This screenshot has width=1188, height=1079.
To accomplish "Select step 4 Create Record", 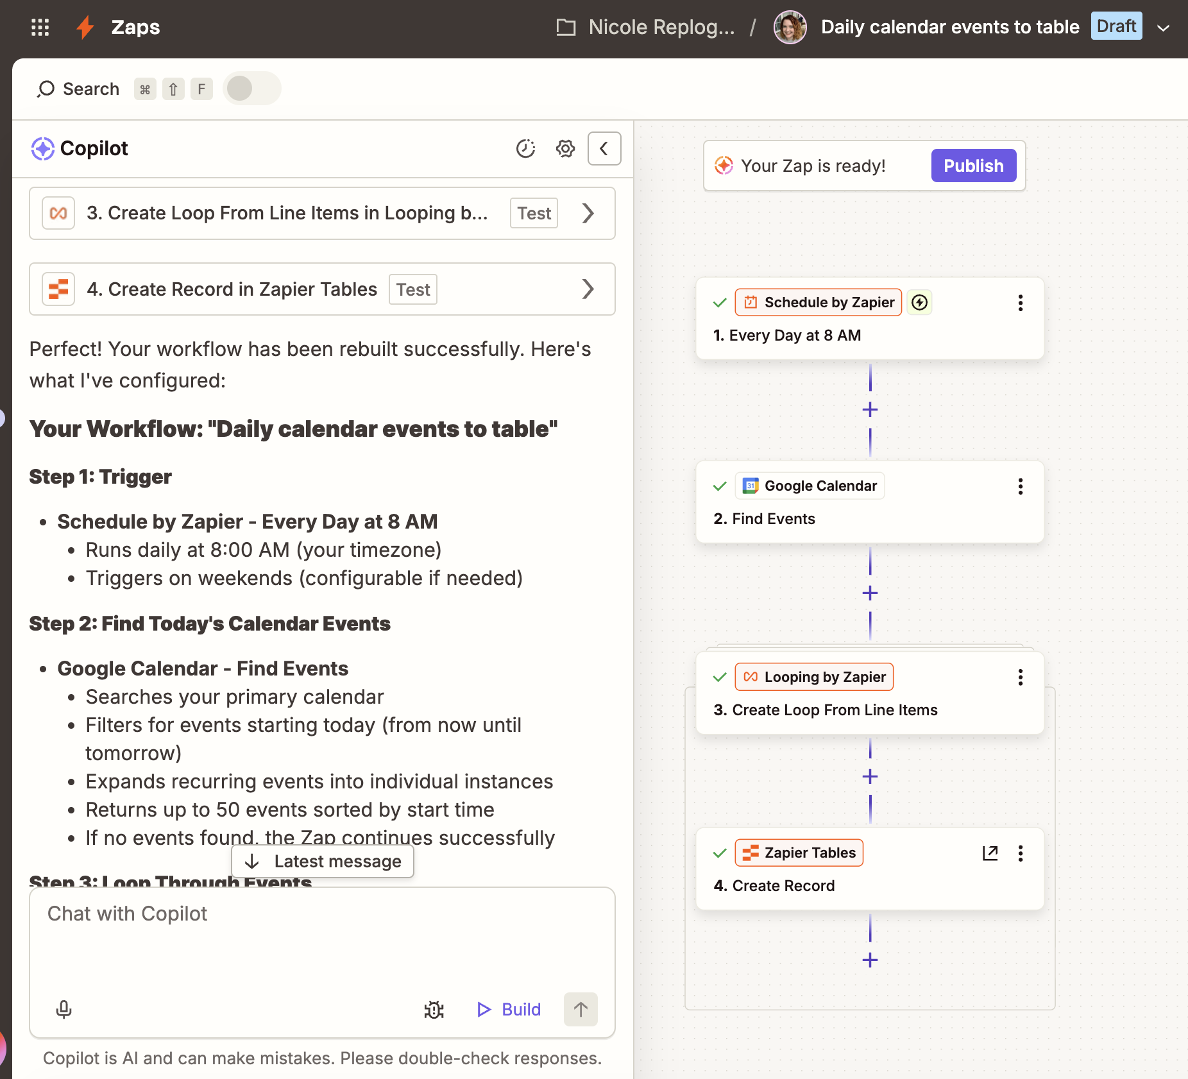I will click(x=774, y=886).
